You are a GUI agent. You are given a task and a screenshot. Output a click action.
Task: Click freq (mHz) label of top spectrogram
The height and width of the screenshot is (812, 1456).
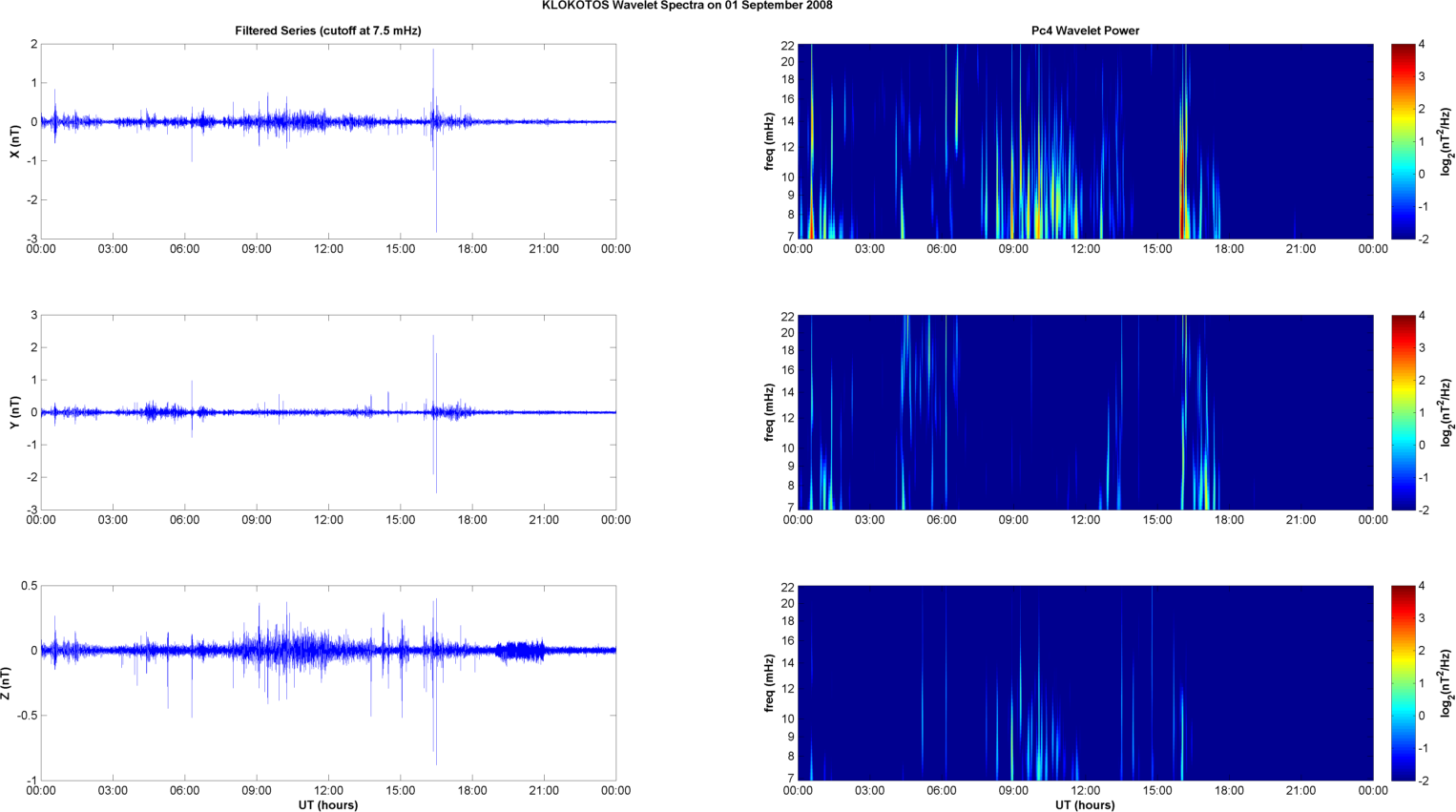769,141
